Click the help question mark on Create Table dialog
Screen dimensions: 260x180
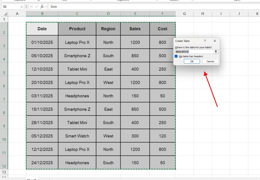tap(205, 41)
